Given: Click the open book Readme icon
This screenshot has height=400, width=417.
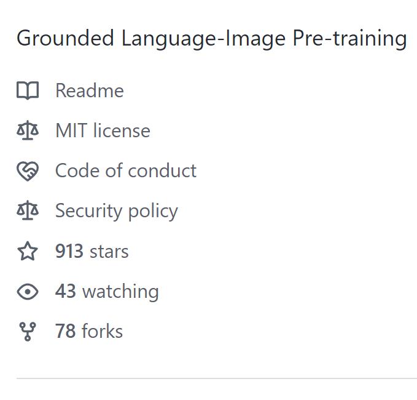Looking at the screenshot, I should pos(28,90).
